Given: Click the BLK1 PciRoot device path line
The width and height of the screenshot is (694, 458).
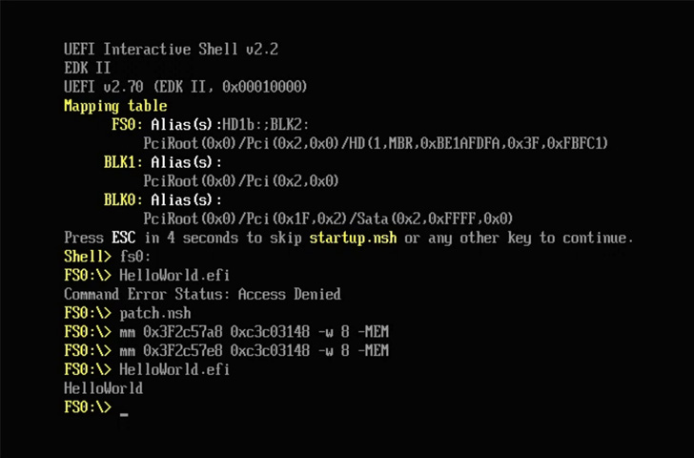Looking at the screenshot, I should [241, 181].
